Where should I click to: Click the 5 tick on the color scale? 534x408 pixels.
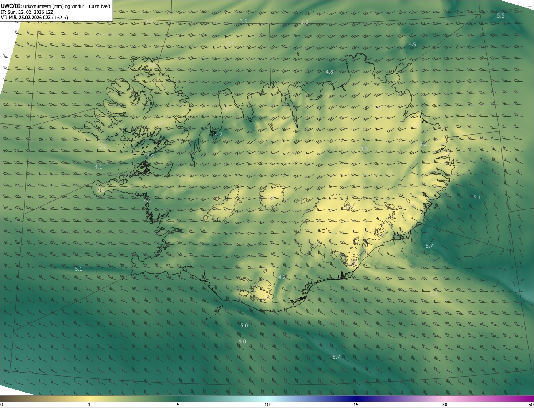[178, 405]
